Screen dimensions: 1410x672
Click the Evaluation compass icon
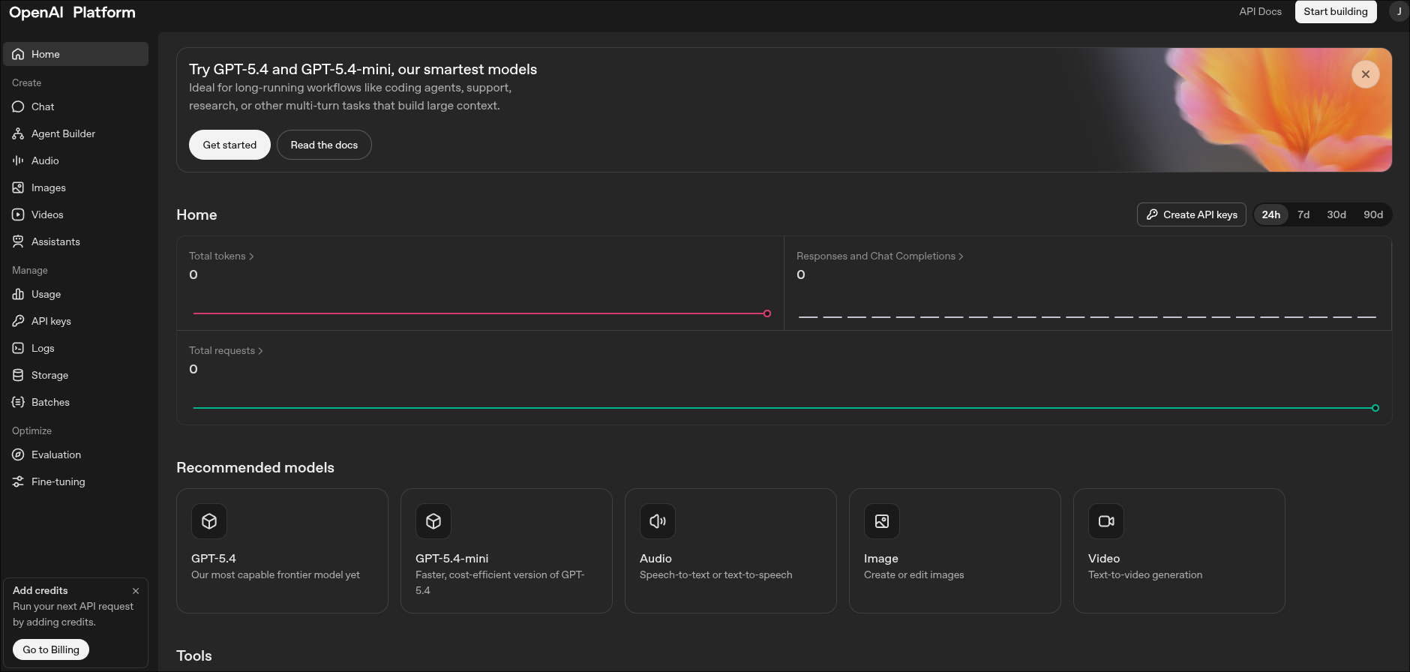18,454
